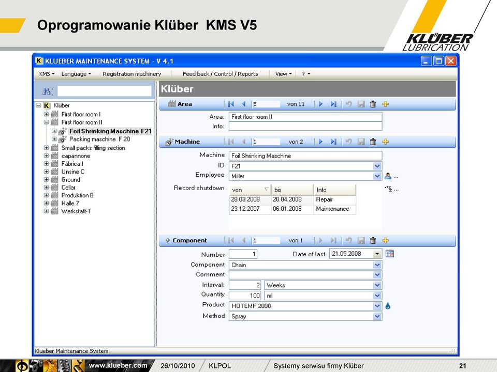Viewport: 497px width, 372px height.
Task: Open the machine ID F21 dropdown
Action: 377,166
